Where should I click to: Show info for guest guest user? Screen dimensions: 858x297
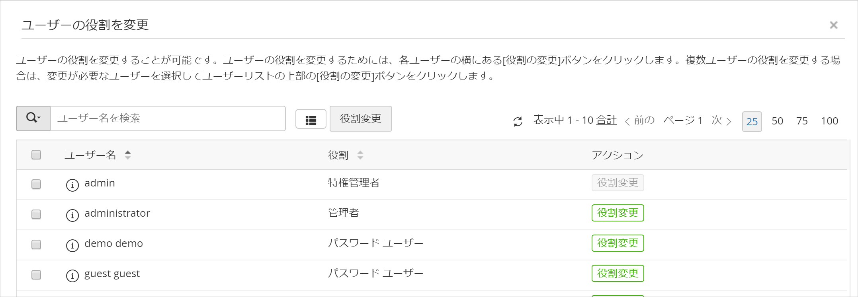(72, 276)
